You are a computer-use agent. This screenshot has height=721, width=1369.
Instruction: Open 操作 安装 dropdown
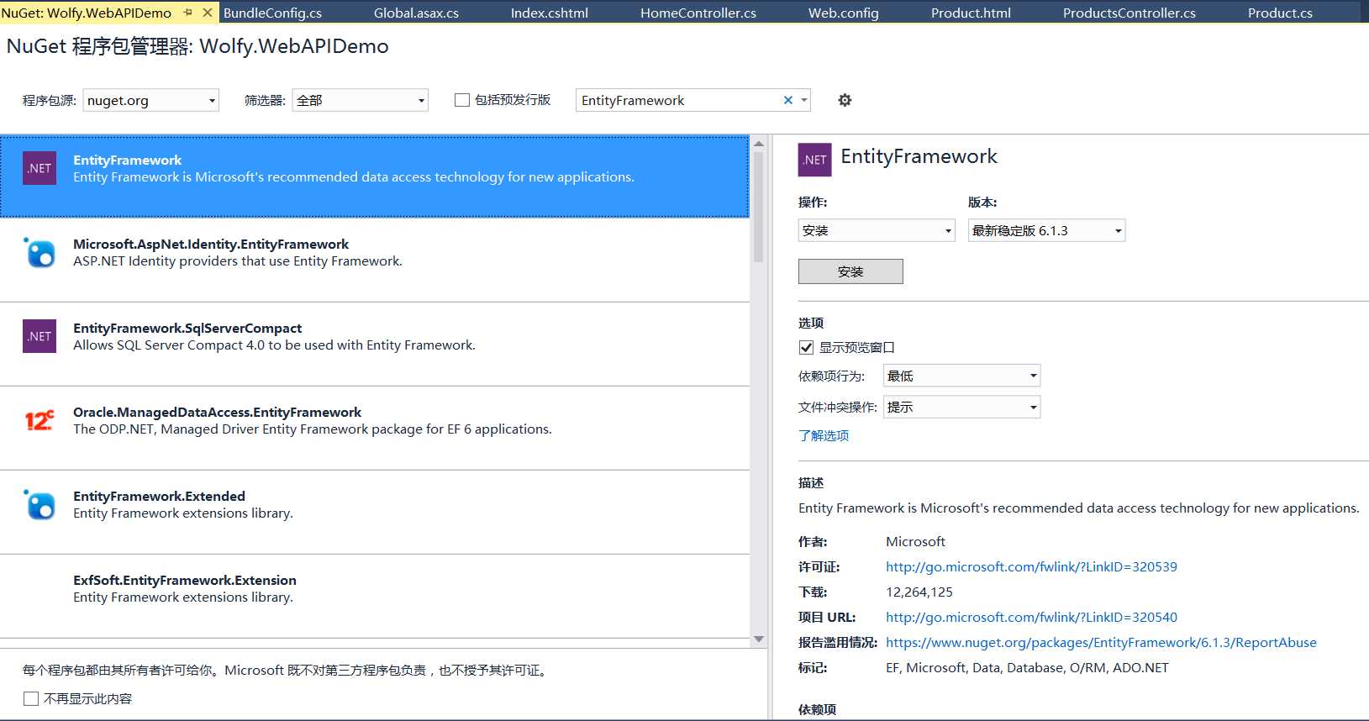pyautogui.click(x=877, y=230)
